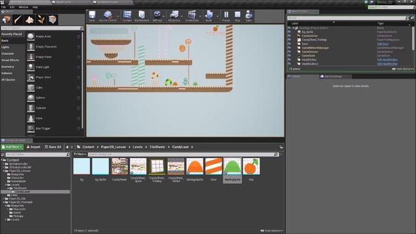Viewport: 416px width, 234px height.
Task: Toggle visibility eye for HealthEditor1 actor
Action: click(x=289, y=64)
